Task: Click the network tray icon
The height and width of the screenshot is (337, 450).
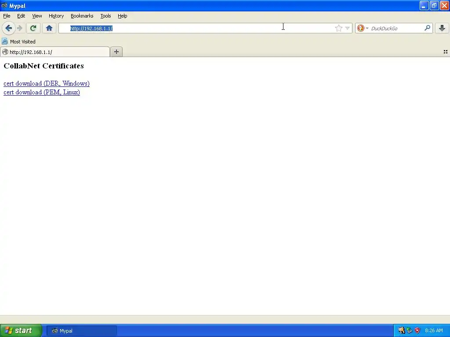Action: pos(409,330)
